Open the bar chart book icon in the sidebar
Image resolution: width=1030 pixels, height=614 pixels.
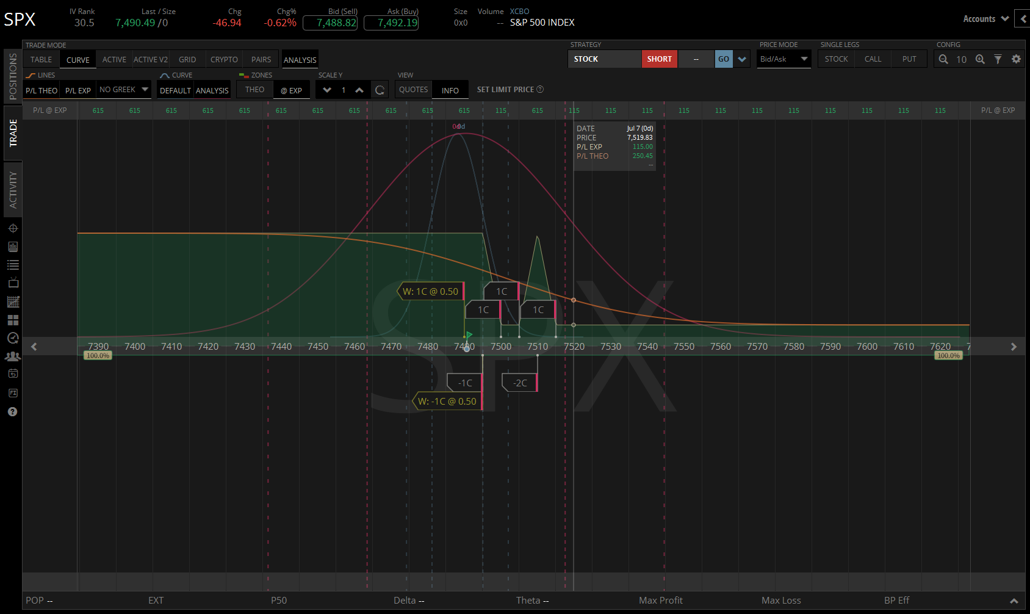pyautogui.click(x=13, y=247)
